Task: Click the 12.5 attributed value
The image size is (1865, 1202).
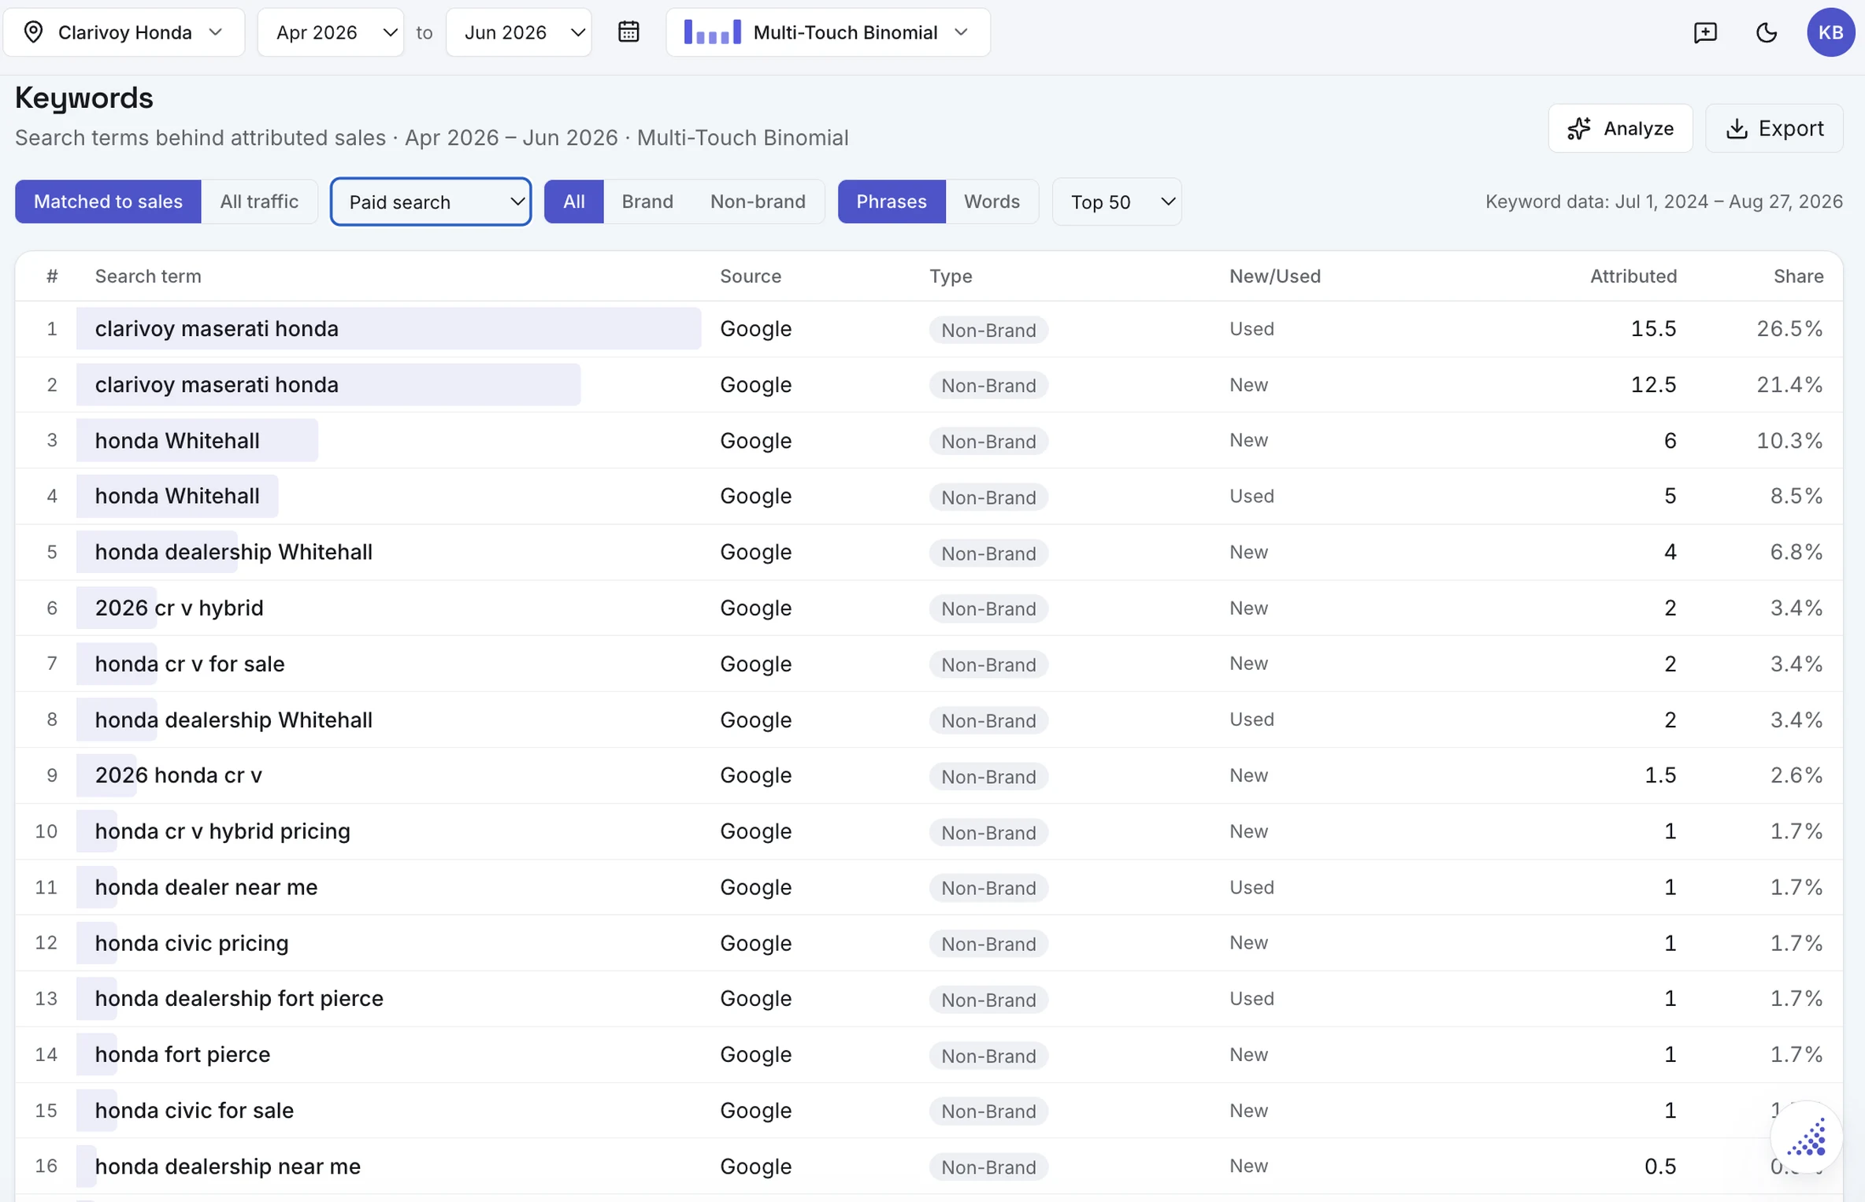Action: pyautogui.click(x=1653, y=384)
